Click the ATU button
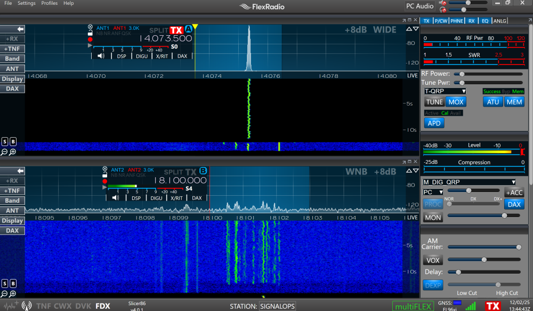 (493, 102)
